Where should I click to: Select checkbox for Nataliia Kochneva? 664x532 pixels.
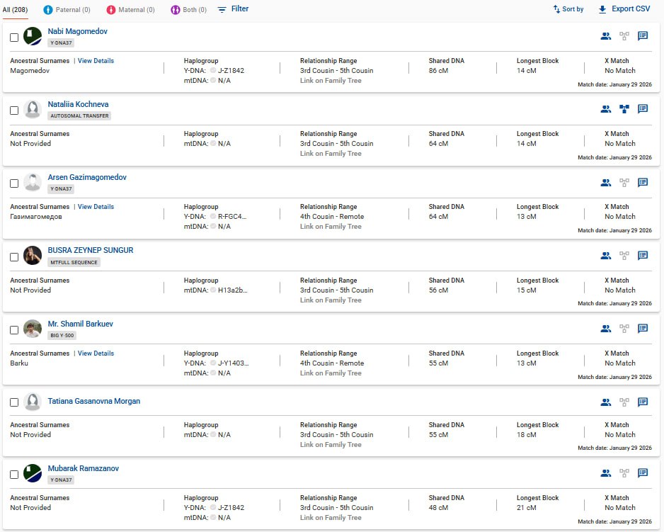tap(14, 111)
